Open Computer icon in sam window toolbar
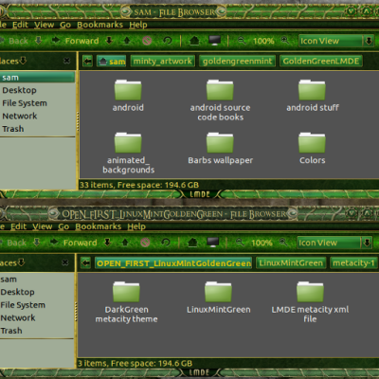The height and width of the screenshot is (379, 379). coord(215,41)
